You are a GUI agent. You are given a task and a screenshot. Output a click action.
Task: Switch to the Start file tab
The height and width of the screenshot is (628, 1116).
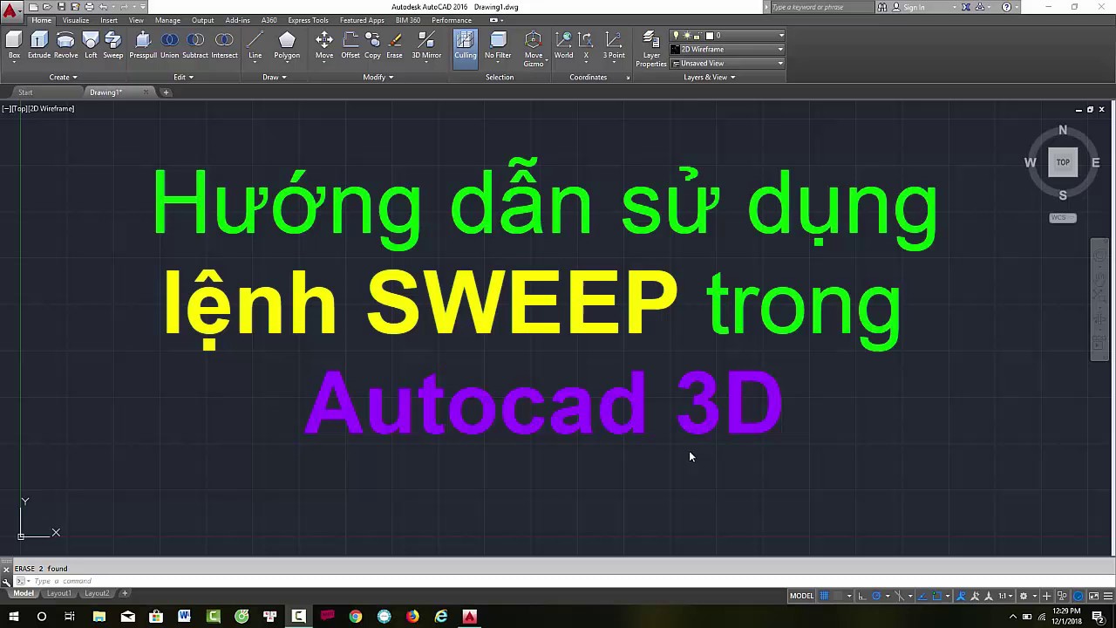point(25,92)
